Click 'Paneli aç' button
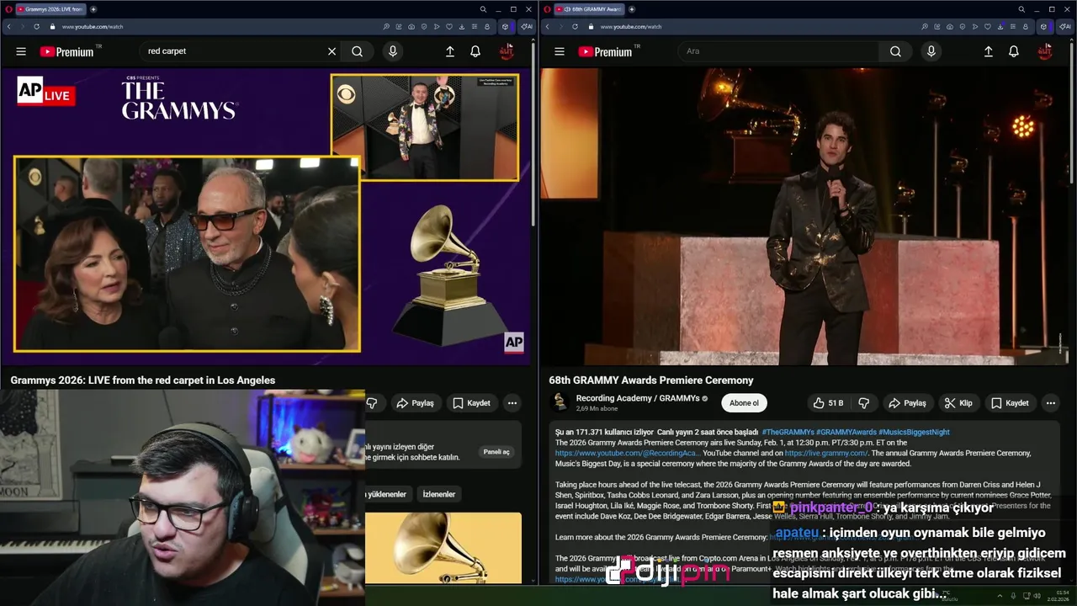 (496, 452)
